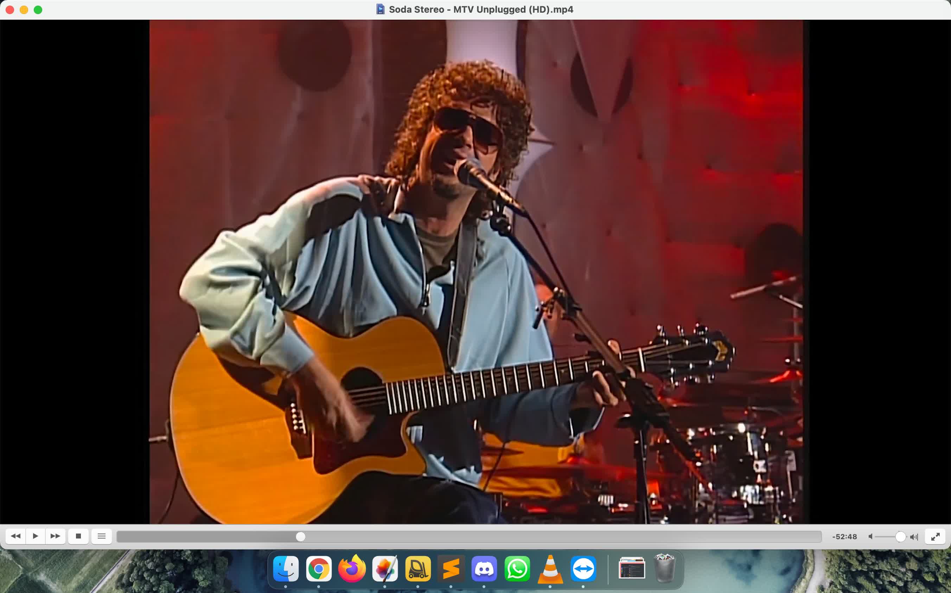
Task: Open Firefox from the dock
Action: [x=352, y=568]
